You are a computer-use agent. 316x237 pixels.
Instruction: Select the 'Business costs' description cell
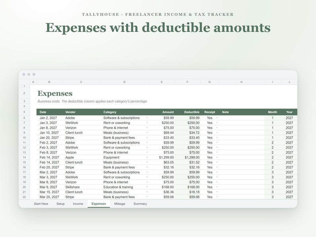coord(92,101)
